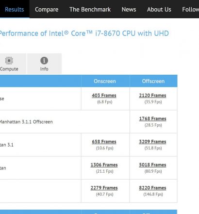The width and height of the screenshot is (199, 214).
Task: Open the 2120 Frames offscreen result
Action: tap(152, 96)
